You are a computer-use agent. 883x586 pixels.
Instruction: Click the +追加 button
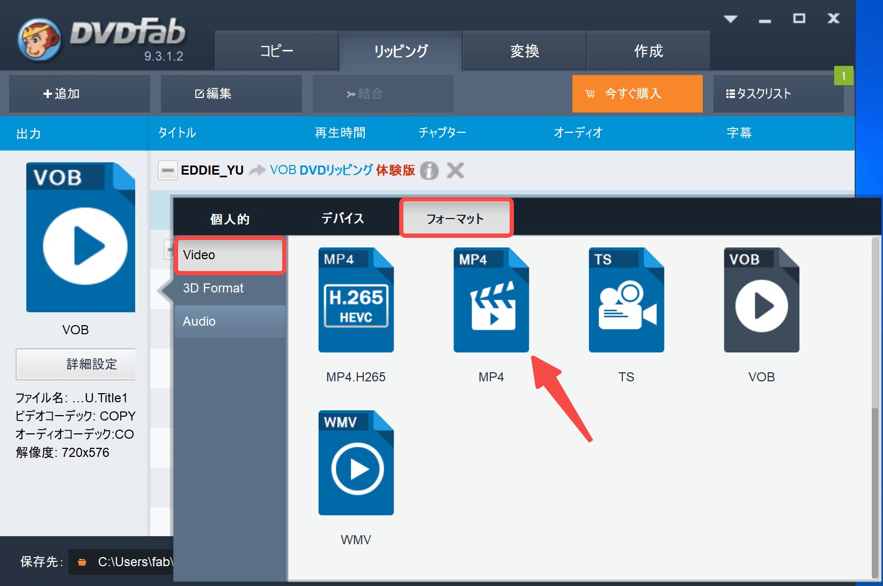pyautogui.click(x=79, y=94)
